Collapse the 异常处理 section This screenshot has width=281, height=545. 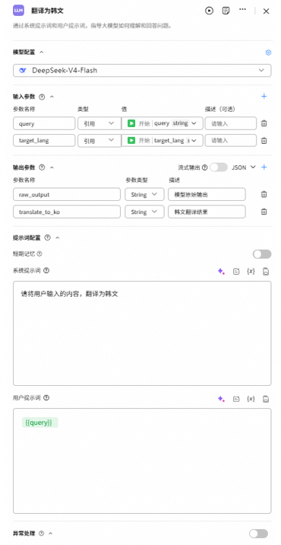[51, 534]
